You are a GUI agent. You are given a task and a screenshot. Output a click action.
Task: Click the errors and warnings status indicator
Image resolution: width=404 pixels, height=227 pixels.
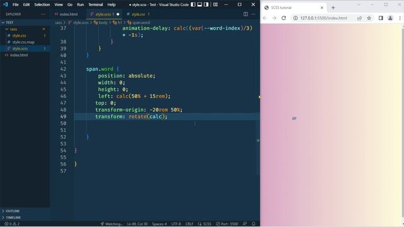(12, 224)
